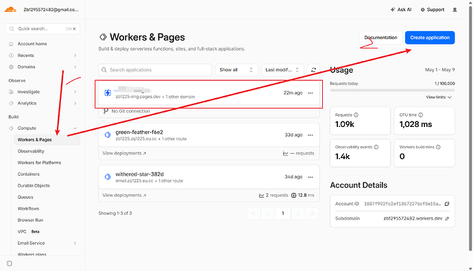Open the more options menu for the zb1225-img.pages.dev project

click(x=310, y=93)
